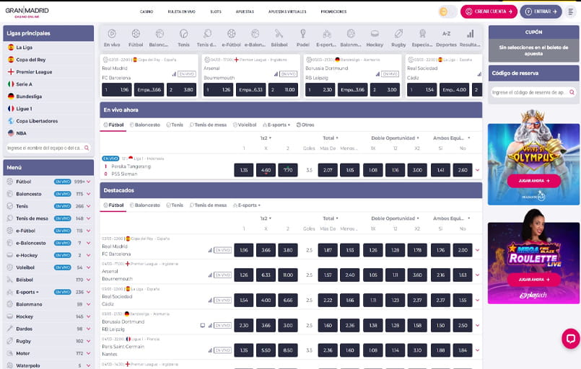Expand Tenis de mesa menu entry
This screenshot has width=581, height=369.
pos(89,218)
